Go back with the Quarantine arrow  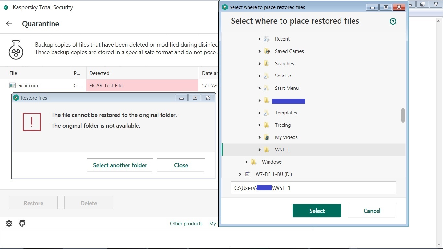(x=9, y=24)
